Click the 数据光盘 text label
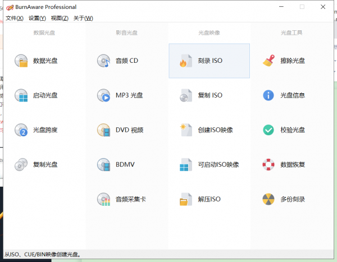Viewport: 337px width, 262px height. 45,61
